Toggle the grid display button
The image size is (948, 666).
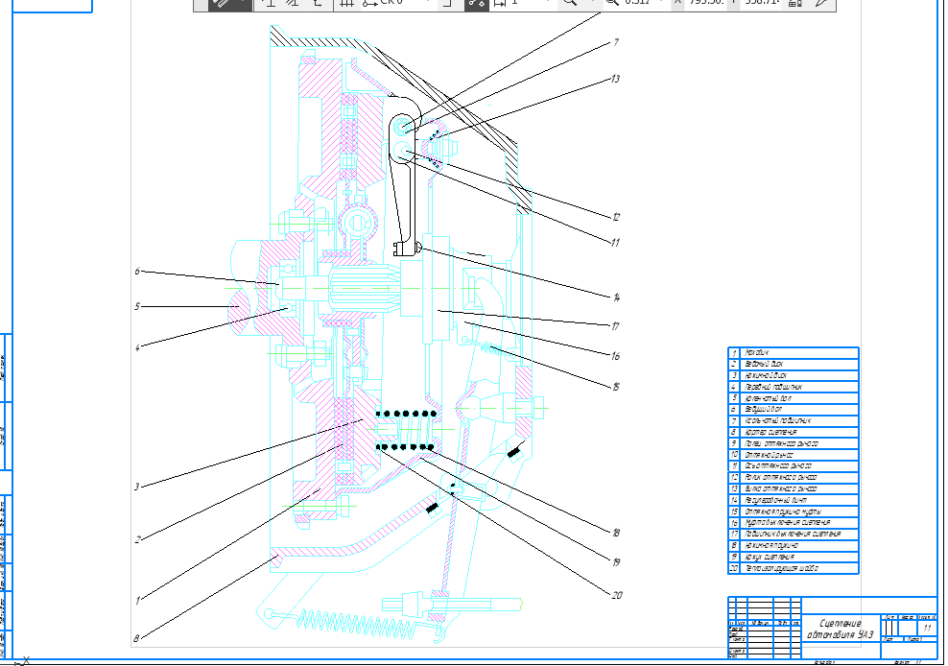346,3
